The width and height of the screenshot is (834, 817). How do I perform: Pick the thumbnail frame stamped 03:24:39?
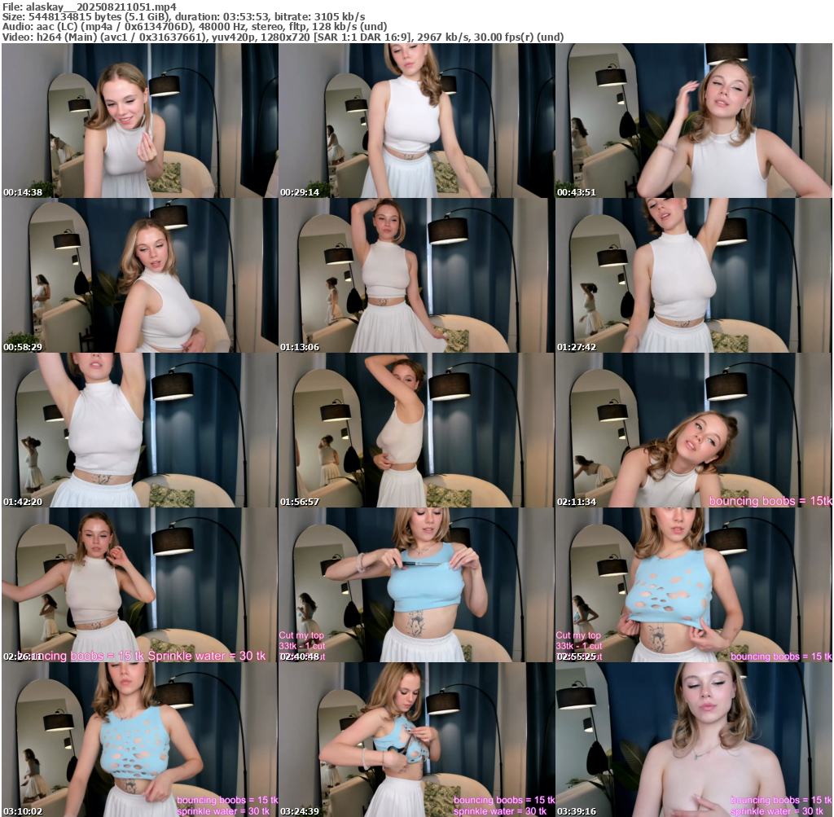point(416,740)
